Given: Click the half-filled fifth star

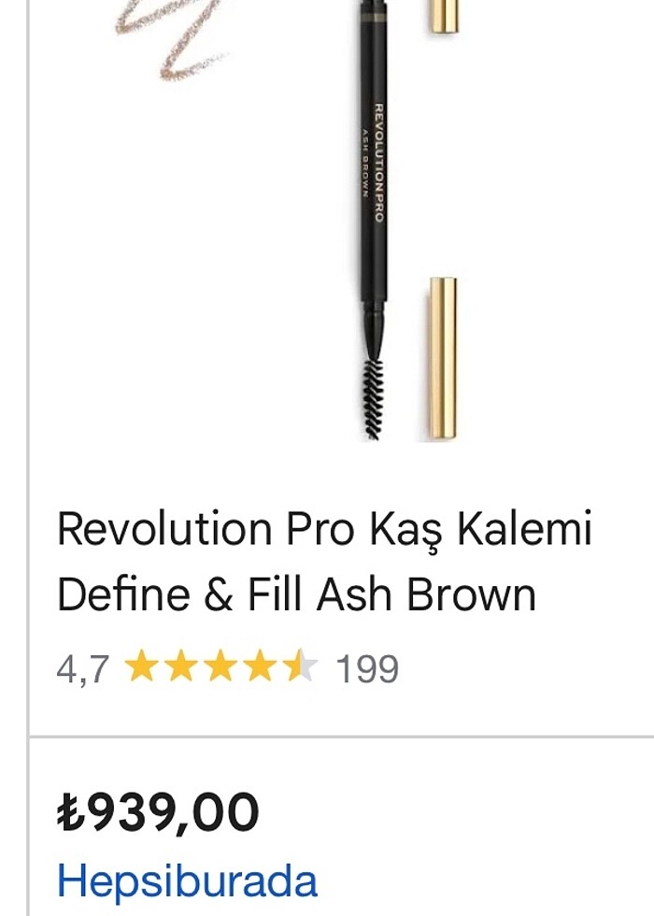Looking at the screenshot, I should coord(303,666).
